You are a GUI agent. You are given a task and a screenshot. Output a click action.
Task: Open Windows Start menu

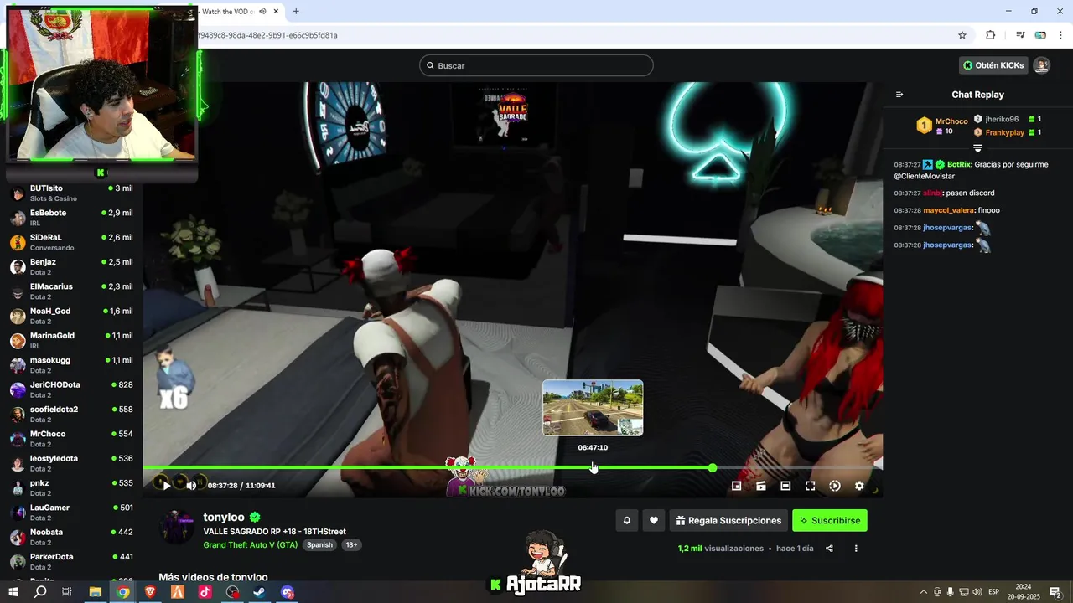point(13,592)
